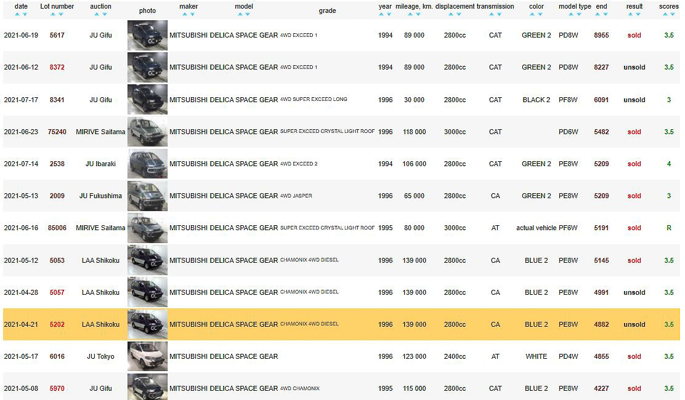The image size is (685, 400).
Task: Sort displacement column ascending with up arrow
Action: (450, 14)
